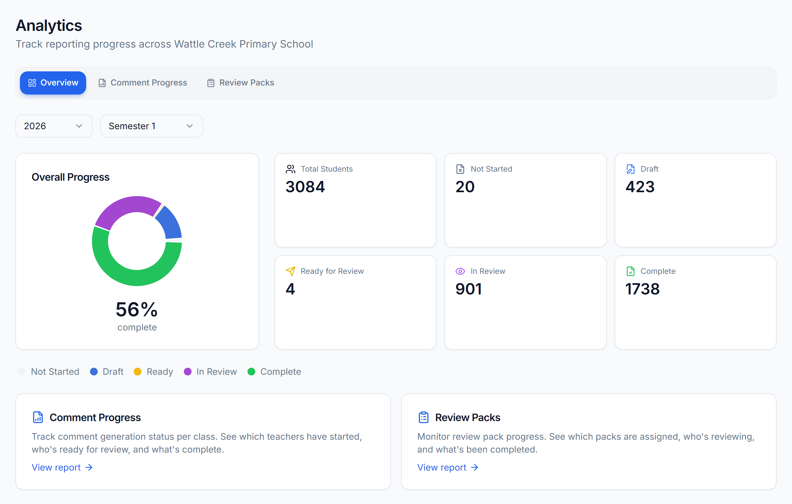
Task: Click the purple segment of the donut chart
Action: pos(127,206)
